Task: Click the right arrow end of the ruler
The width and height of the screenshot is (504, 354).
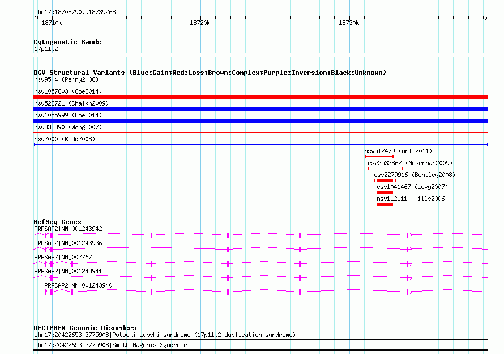Action: click(486, 18)
